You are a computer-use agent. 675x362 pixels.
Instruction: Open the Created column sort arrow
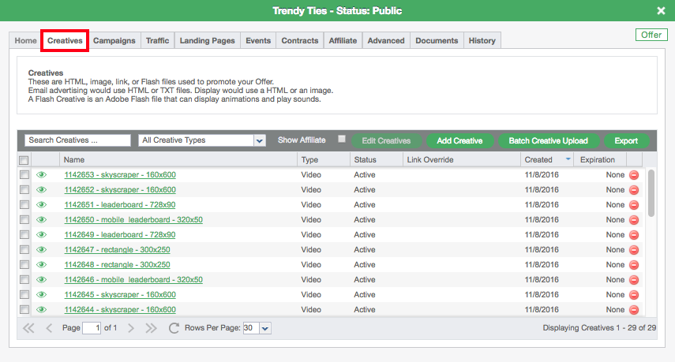click(568, 159)
